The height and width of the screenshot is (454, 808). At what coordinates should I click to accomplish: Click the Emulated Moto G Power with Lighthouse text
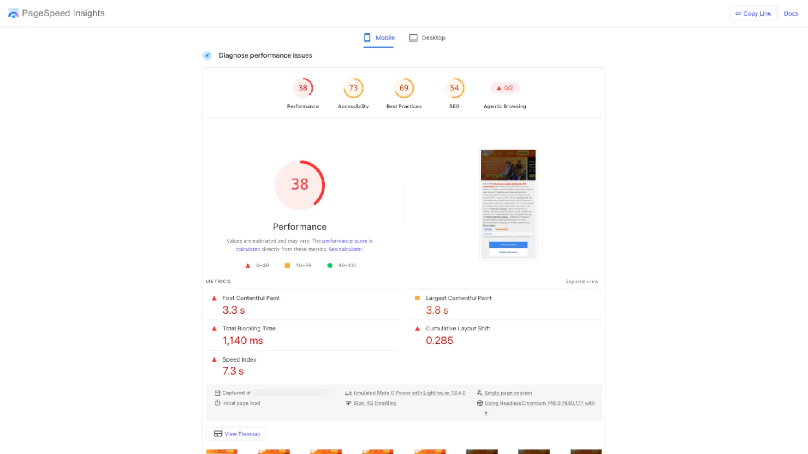point(409,393)
